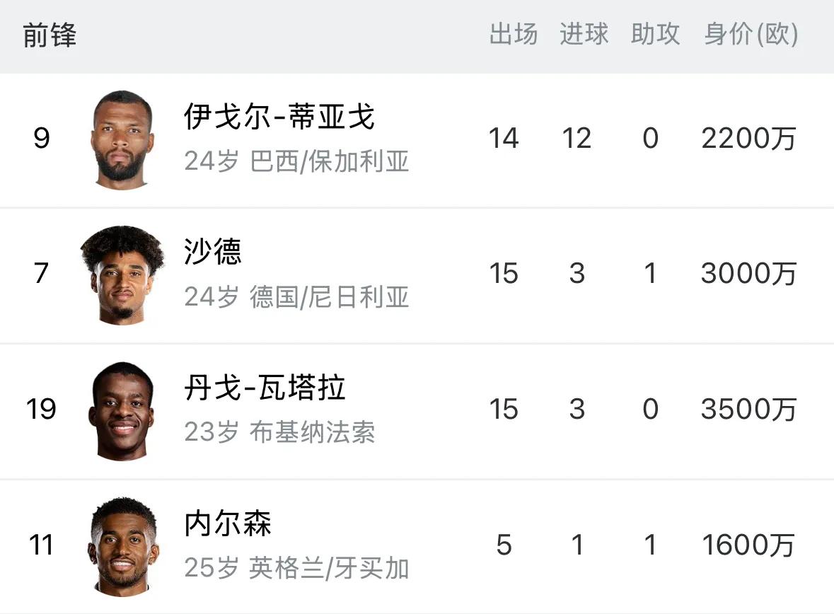Tap the 24岁 巴西/保加利亚 subtitle
Image resolution: width=834 pixels, height=614 pixels.
(x=297, y=162)
